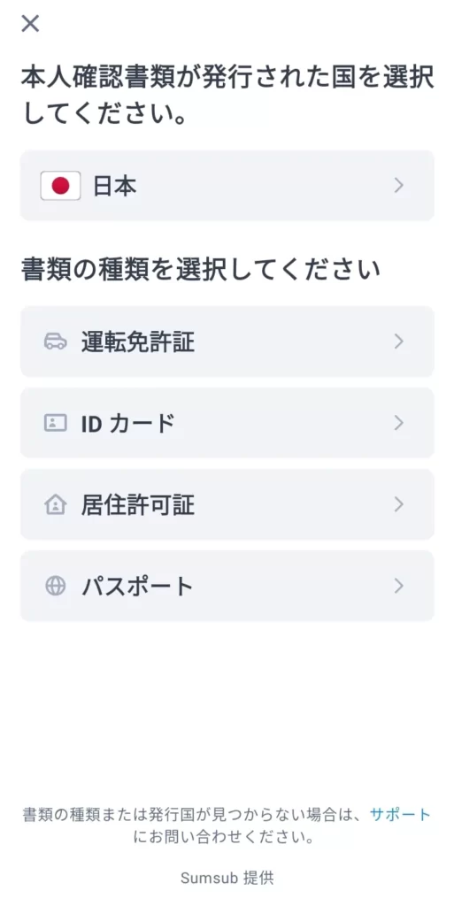Open the サポート link
Image resolution: width=454 pixels, height=906 pixels.
pyautogui.click(x=400, y=815)
